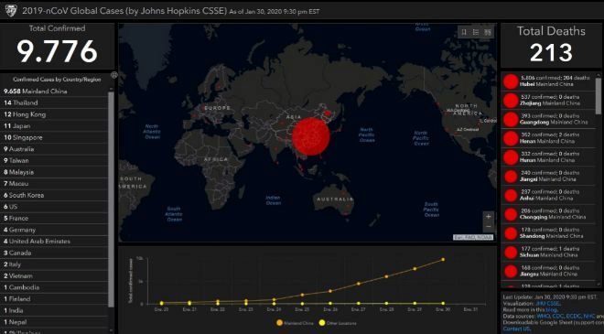Viewport: 604px width, 334px height.
Task: Zoom out of the map with minus
Action: coord(488,227)
